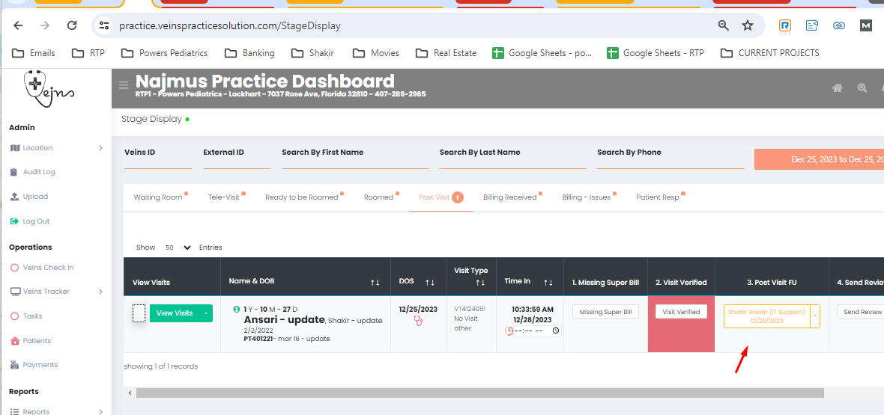The width and height of the screenshot is (884, 415).
Task: Sort the table by DOS column arrows
Action: pos(430,282)
